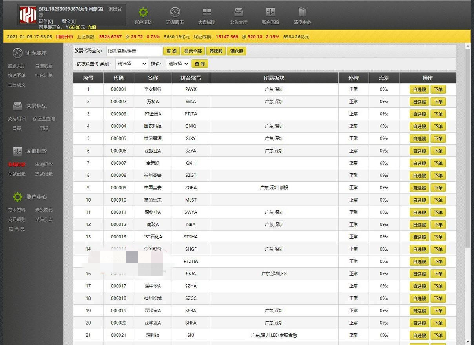The image size is (474, 345).
Task: Click the 账户中心 gear icon in sidebar
Action: pos(18,197)
